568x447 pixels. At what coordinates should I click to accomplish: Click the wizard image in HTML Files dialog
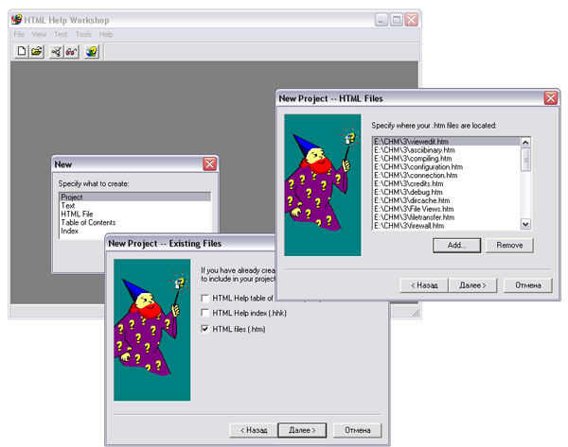coord(323,185)
